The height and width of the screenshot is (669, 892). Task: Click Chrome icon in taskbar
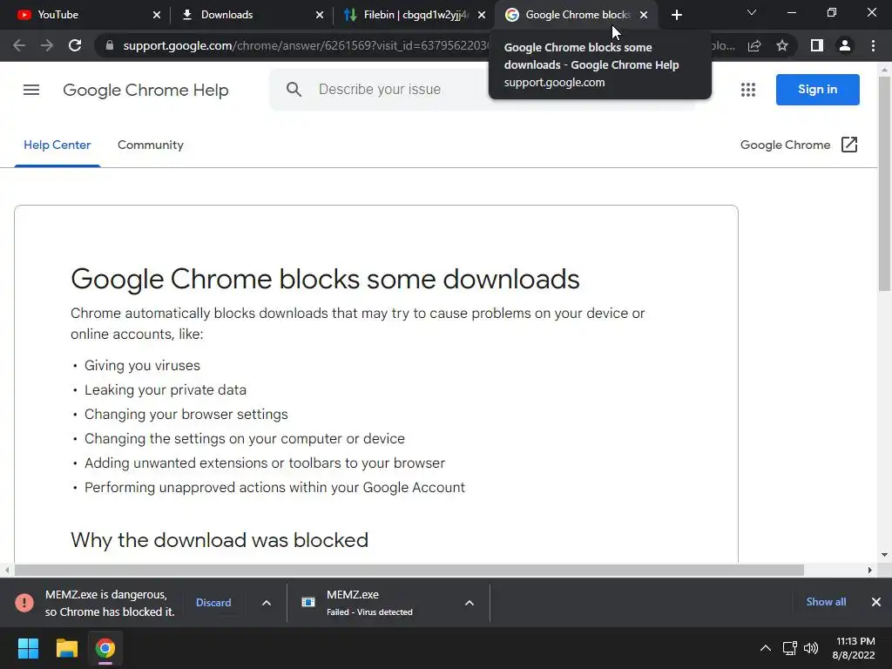(105, 648)
